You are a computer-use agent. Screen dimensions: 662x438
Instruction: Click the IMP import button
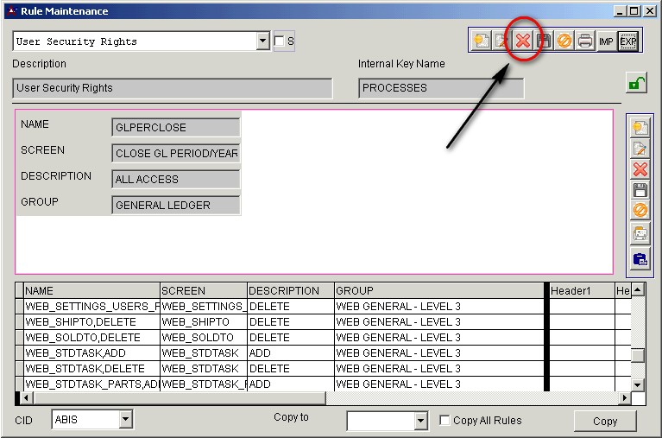(606, 41)
